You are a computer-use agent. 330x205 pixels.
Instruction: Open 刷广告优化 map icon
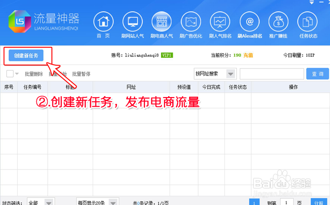191,21
